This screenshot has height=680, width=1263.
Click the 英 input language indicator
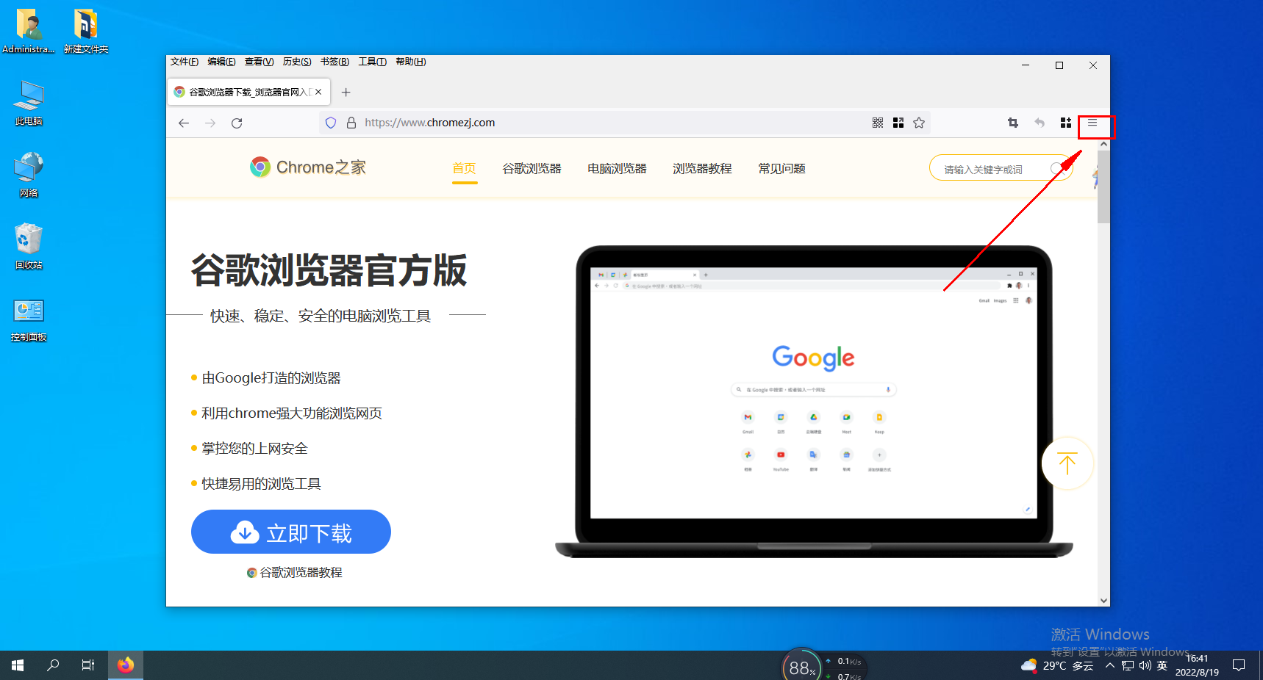pyautogui.click(x=1162, y=666)
